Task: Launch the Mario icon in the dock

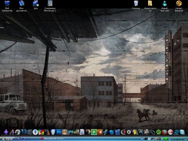Action: coord(12,132)
